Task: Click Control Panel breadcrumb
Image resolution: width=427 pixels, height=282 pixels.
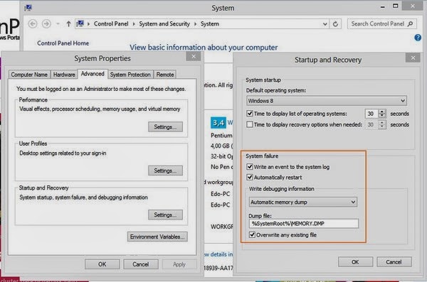Action: 111,24
